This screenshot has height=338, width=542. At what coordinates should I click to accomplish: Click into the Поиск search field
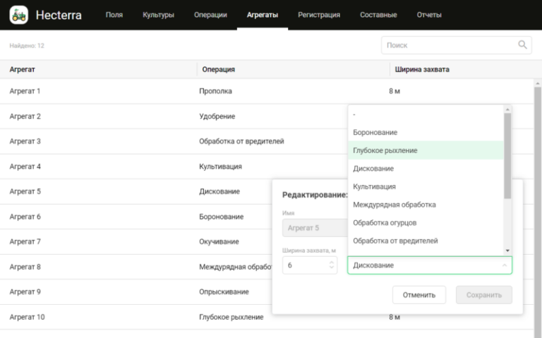click(448, 45)
